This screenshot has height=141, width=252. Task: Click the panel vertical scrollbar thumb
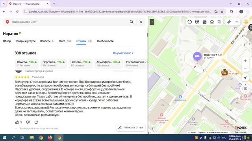(x=148, y=35)
